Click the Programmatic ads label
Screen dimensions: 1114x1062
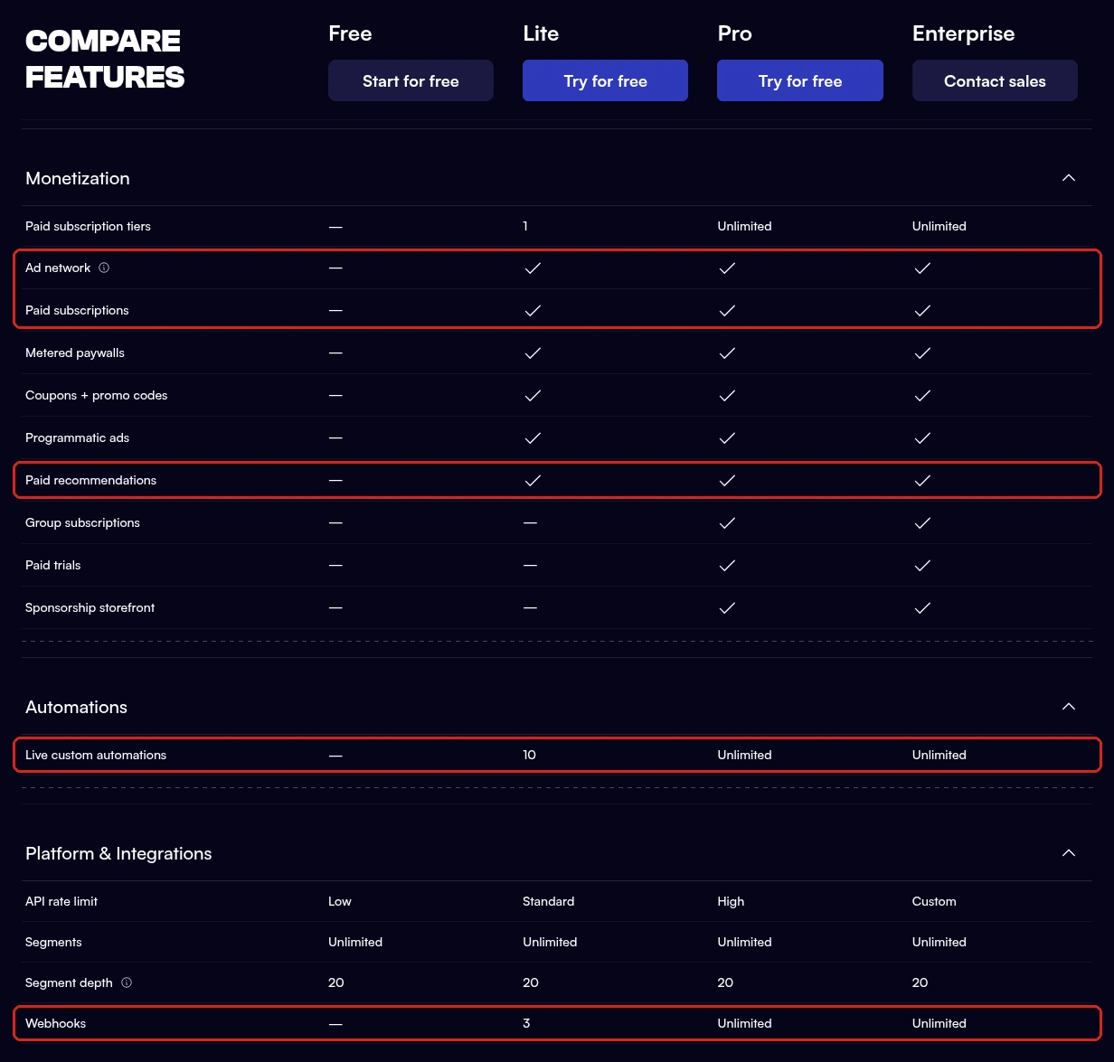77,437
